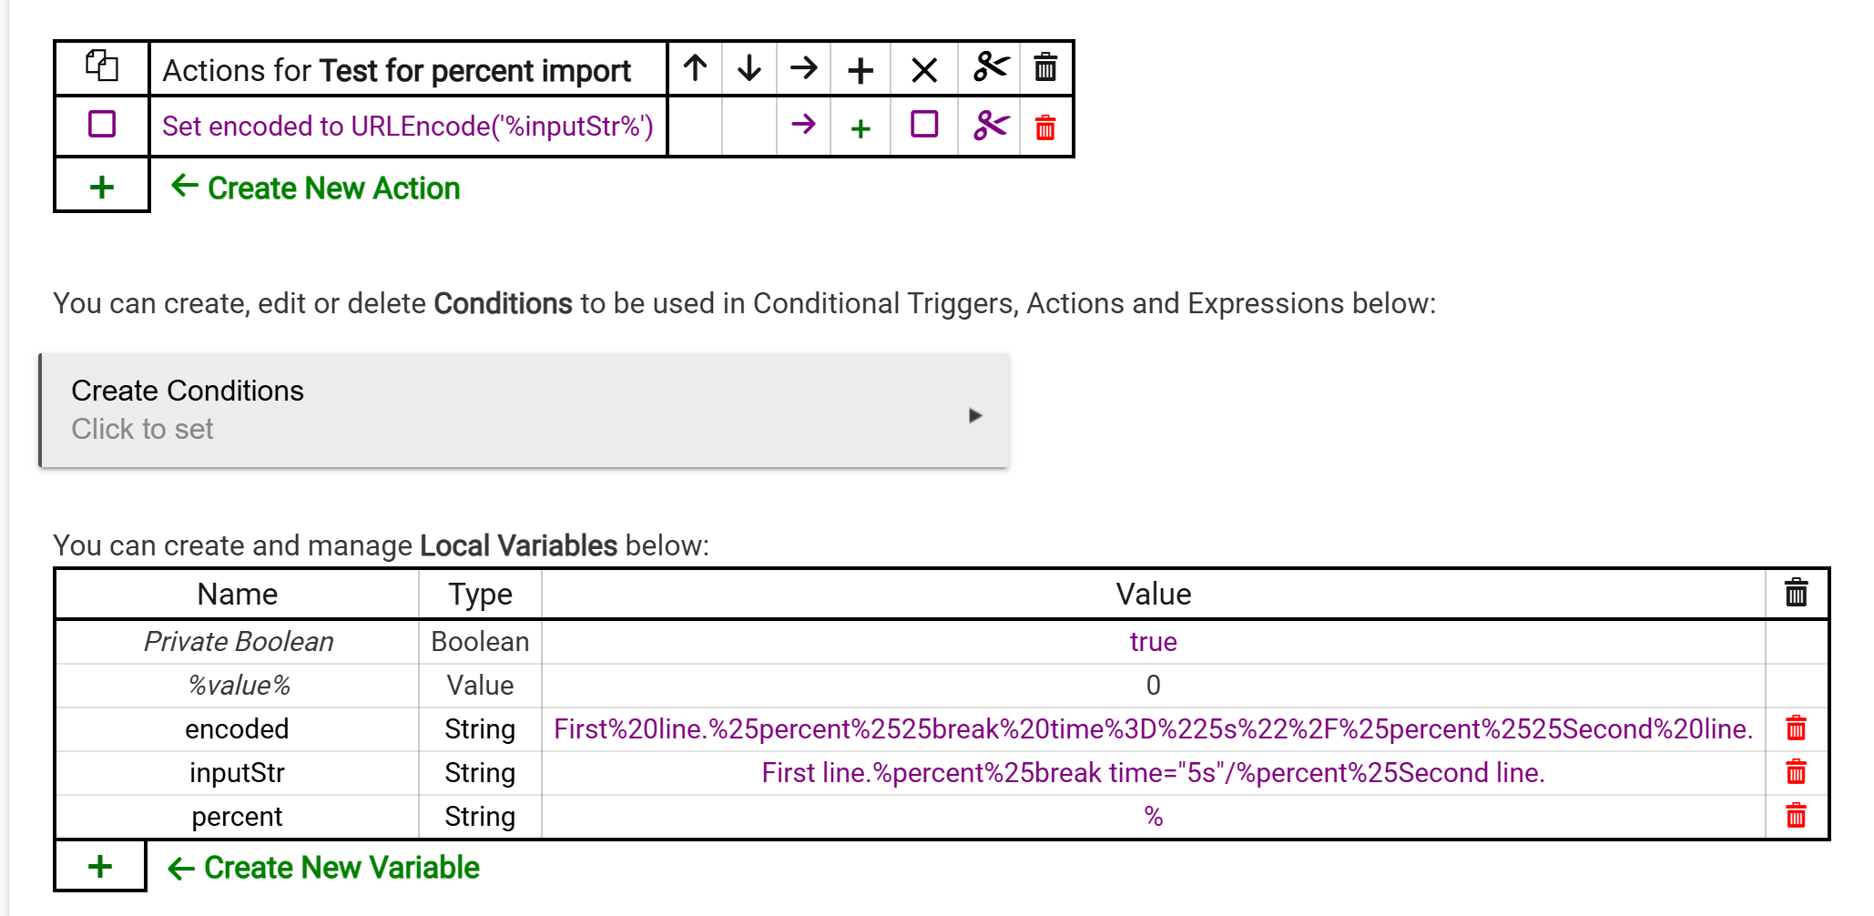Click the down arrow in the Actions header
Viewport: 1874px width, 916px height.
[749, 68]
